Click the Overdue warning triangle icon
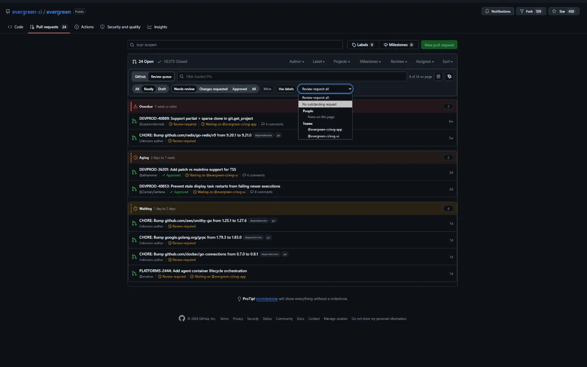This screenshot has width=587, height=367. [135, 106]
